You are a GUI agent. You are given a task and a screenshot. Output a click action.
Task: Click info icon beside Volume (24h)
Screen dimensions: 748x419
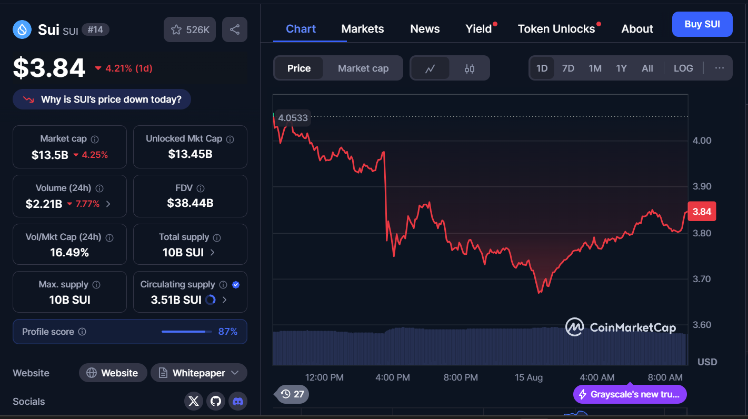pos(99,188)
